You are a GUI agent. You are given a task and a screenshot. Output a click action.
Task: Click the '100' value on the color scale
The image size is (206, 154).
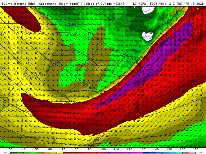point(103,149)
